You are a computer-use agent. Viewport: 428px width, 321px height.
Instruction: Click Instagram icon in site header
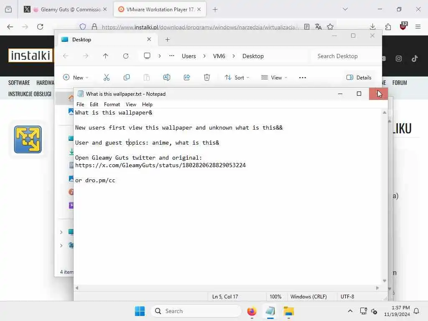pyautogui.click(x=399, y=59)
